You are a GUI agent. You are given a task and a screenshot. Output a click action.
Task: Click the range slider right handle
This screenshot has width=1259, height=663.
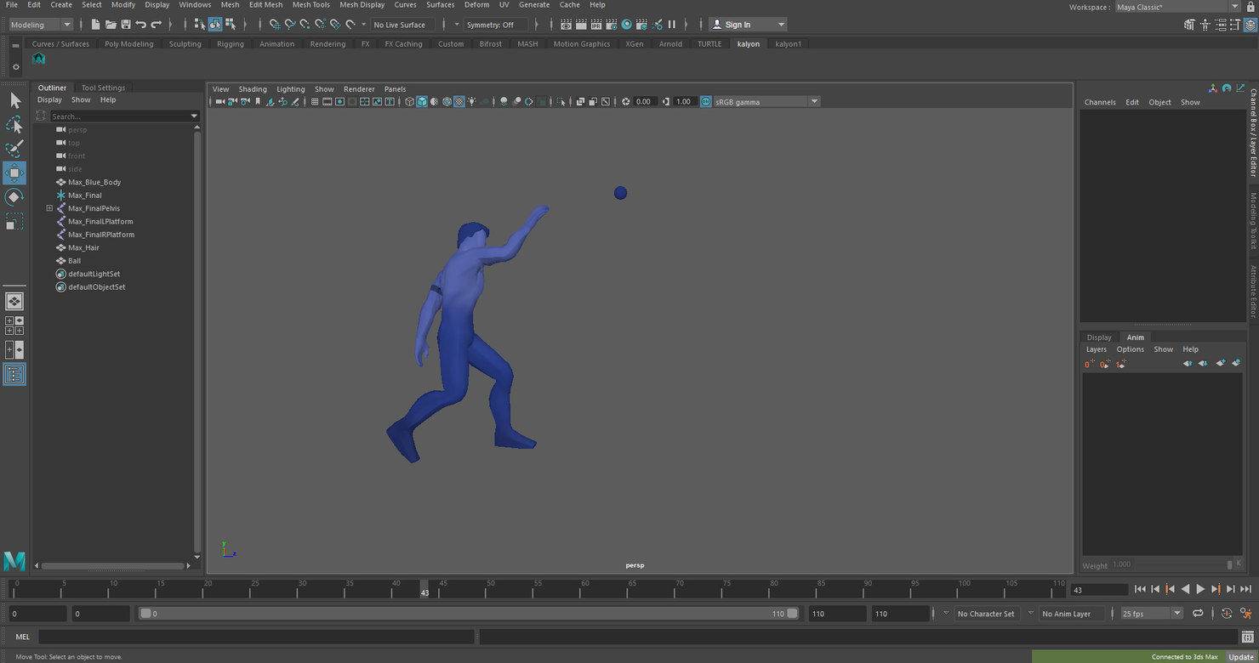[792, 614]
